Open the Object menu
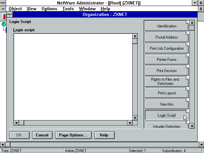This screenshot has width=204, height=153. click(15, 9)
